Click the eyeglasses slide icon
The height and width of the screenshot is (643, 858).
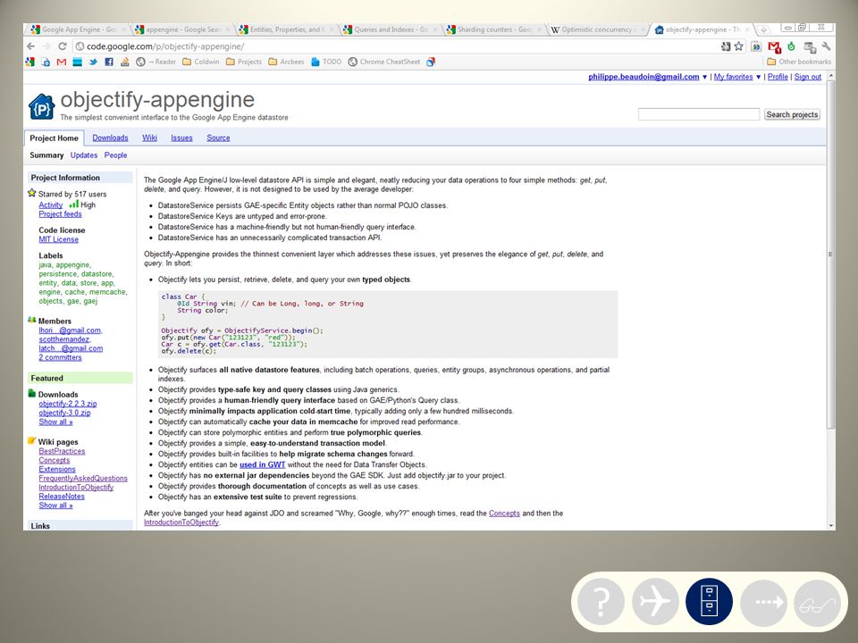817,601
